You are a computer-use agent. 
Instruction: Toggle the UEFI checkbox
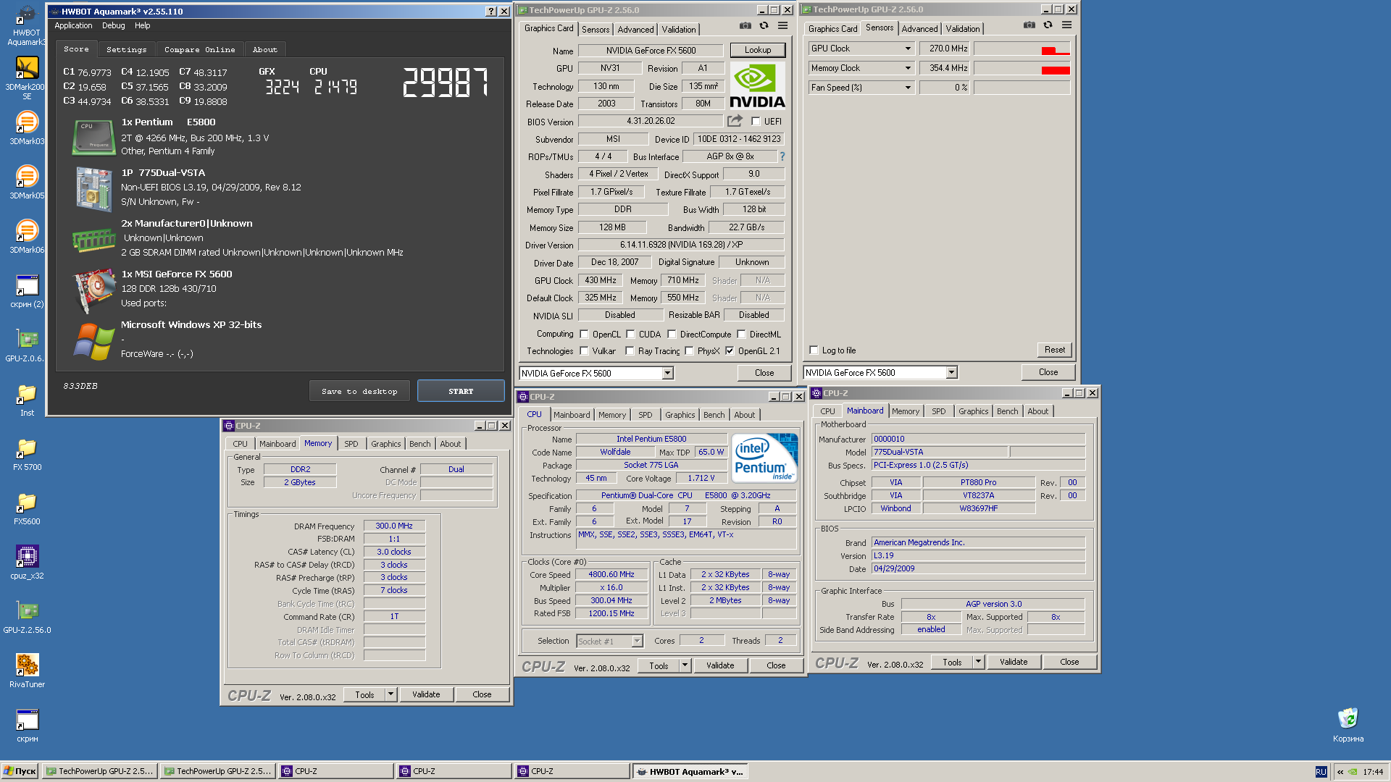[756, 122]
